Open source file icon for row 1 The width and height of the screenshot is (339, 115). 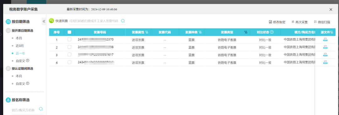coord(325,39)
